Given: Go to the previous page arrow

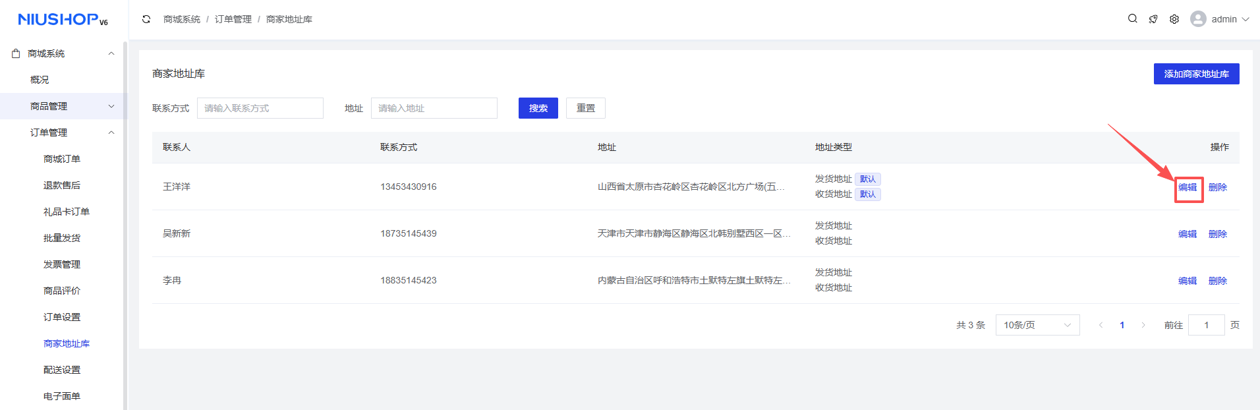Looking at the screenshot, I should click(1101, 325).
